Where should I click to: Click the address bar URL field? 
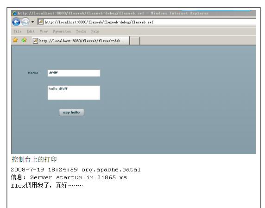[146, 22]
